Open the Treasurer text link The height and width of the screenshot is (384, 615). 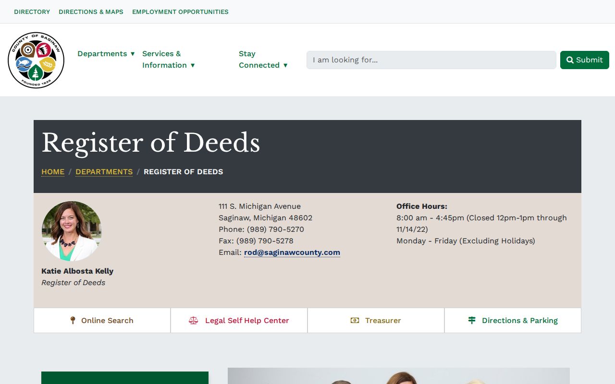[x=383, y=320]
